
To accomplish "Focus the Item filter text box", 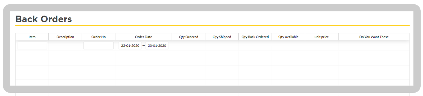I will point(32,46).
